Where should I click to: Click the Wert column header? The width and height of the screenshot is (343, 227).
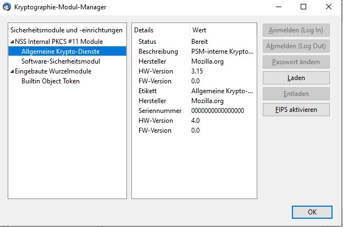[x=199, y=30]
